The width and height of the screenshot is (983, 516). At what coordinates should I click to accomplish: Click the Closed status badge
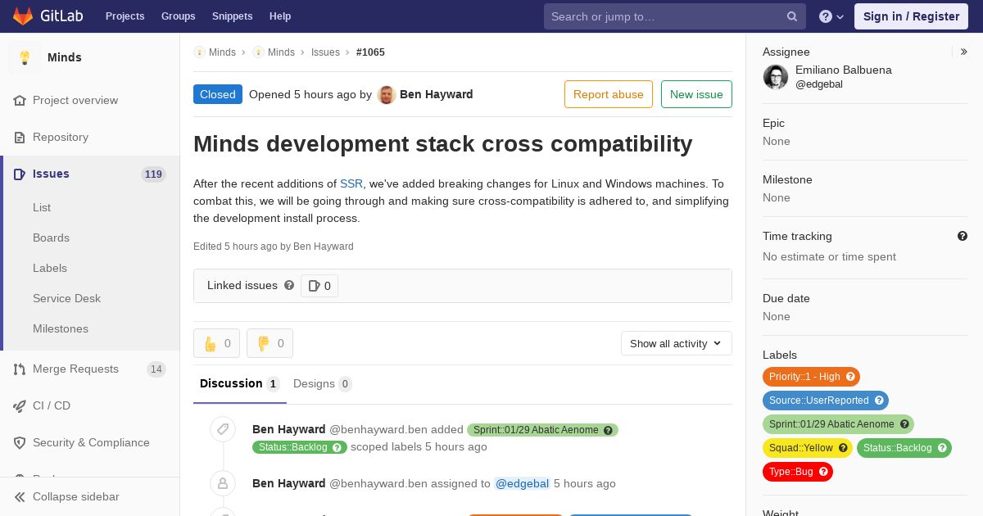218,94
